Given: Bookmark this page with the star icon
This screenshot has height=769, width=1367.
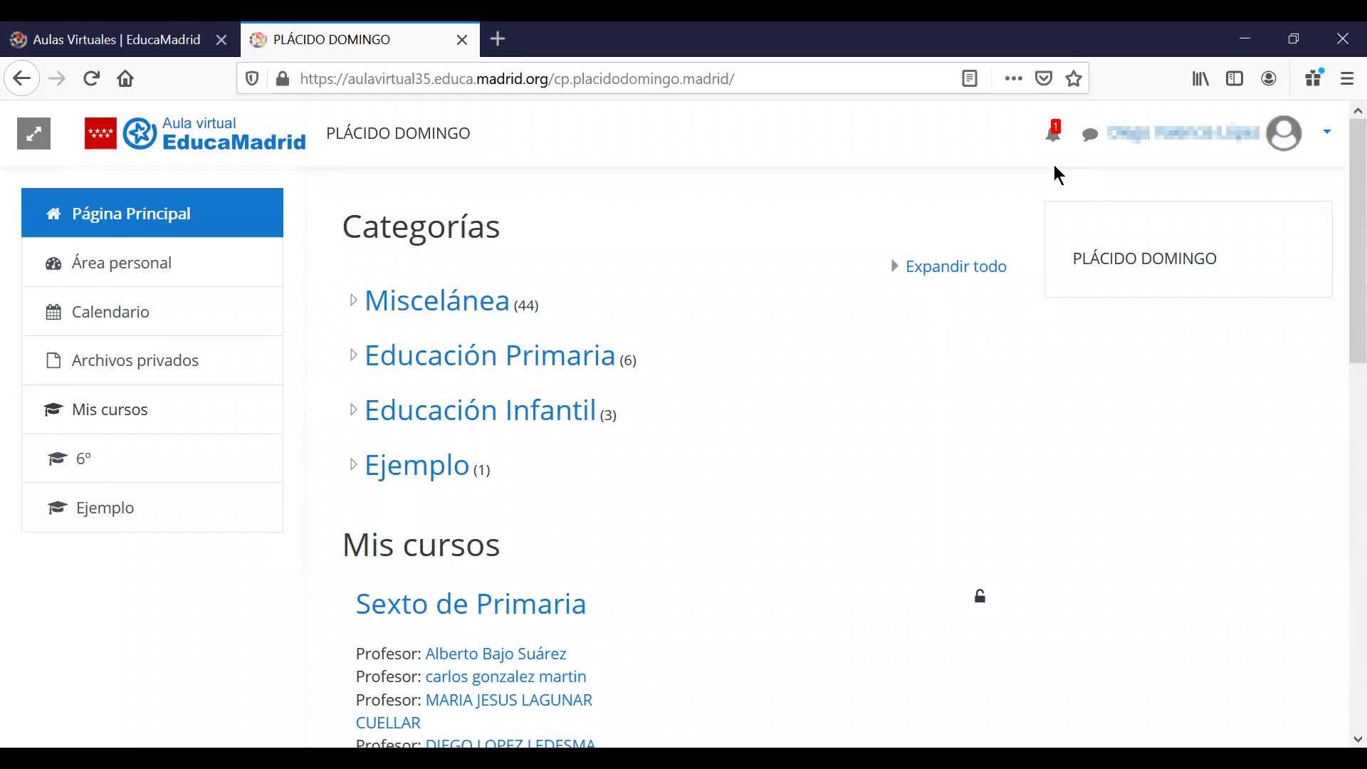Looking at the screenshot, I should pyautogui.click(x=1074, y=78).
